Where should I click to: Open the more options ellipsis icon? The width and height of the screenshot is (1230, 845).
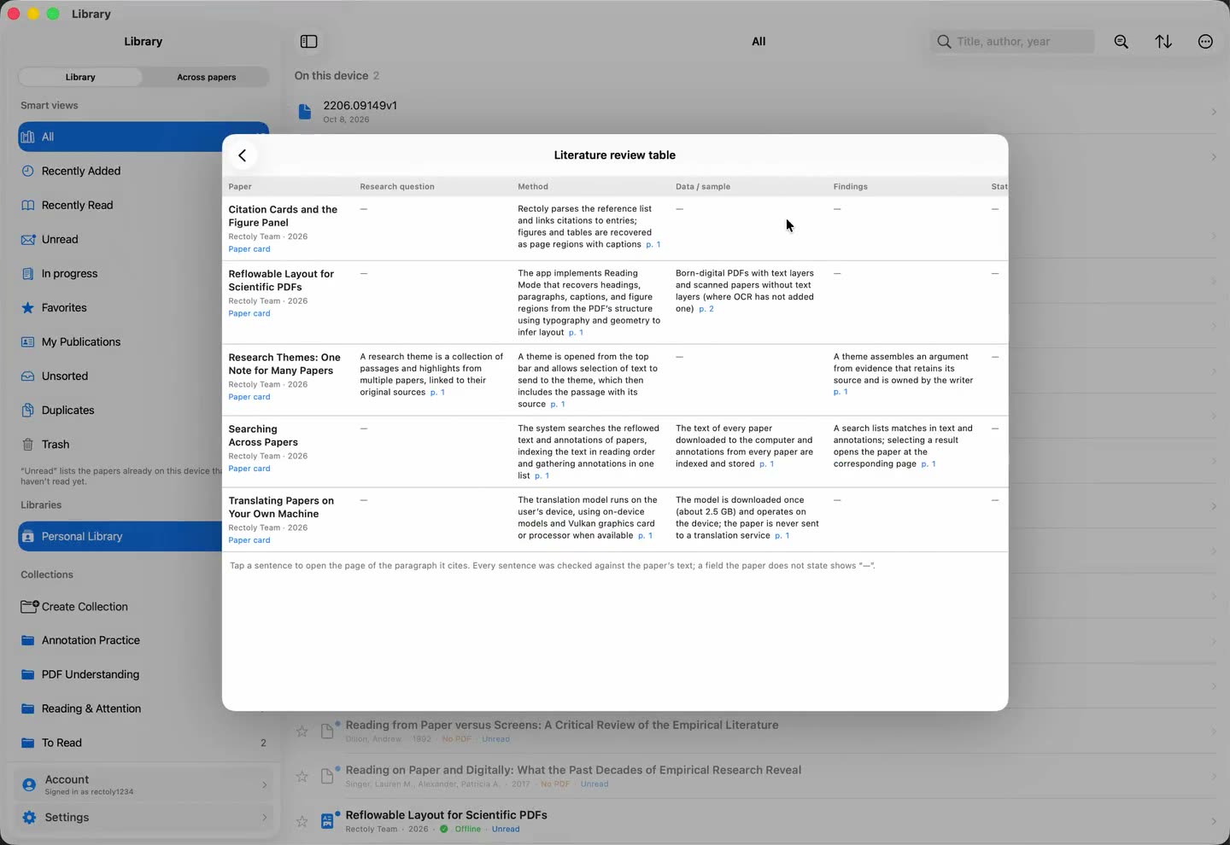1205,42
